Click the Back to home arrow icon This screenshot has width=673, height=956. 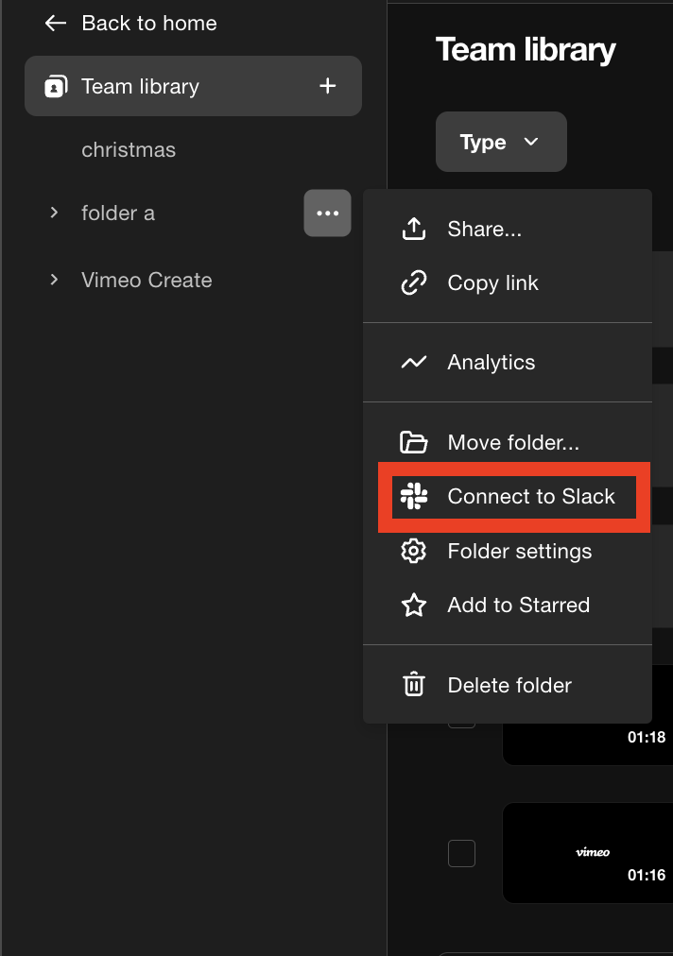[56, 24]
